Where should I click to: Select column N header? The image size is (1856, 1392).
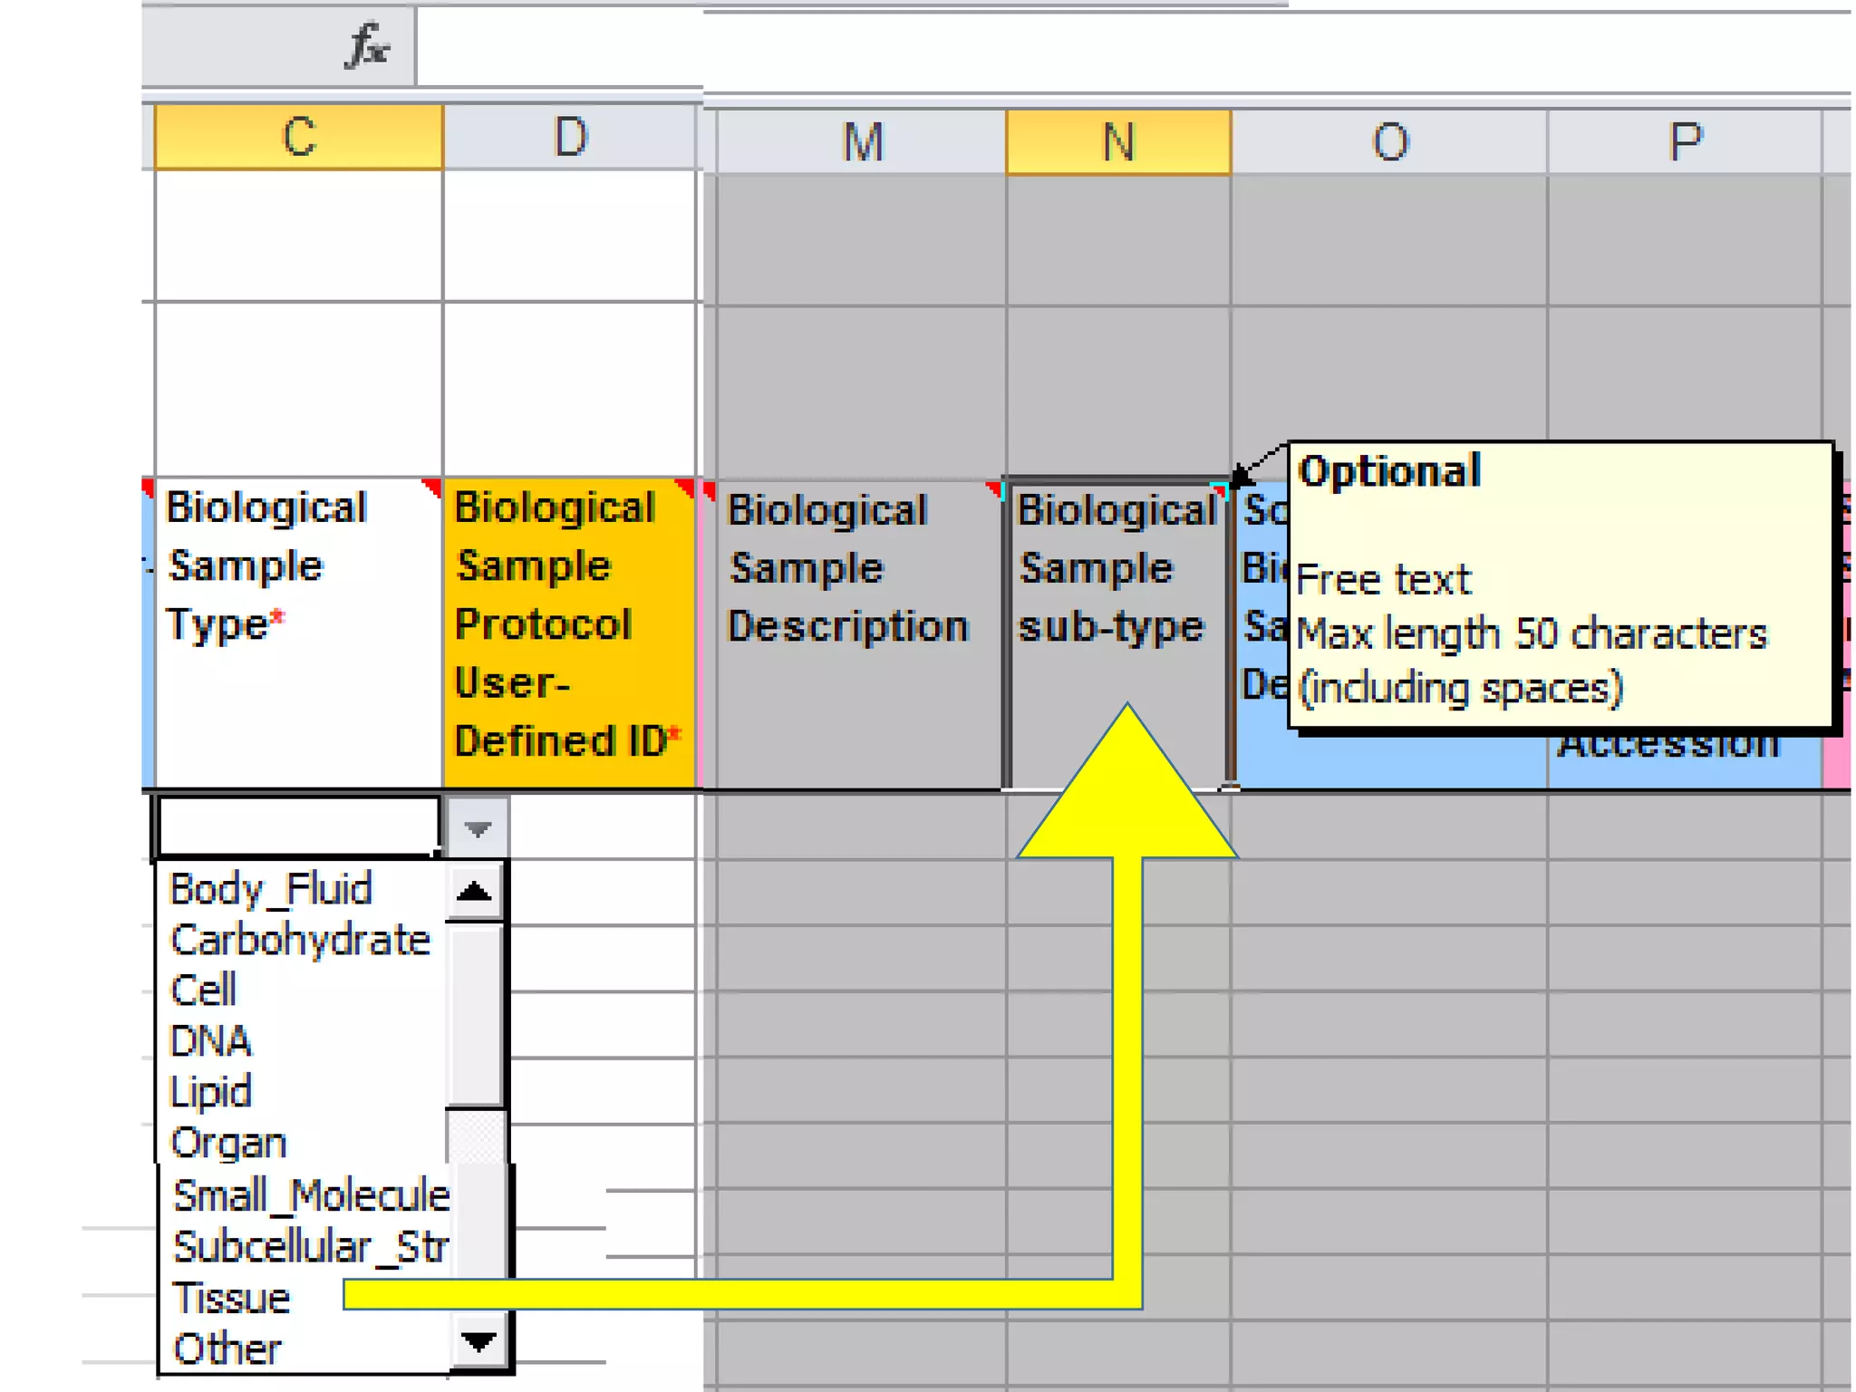[1118, 142]
